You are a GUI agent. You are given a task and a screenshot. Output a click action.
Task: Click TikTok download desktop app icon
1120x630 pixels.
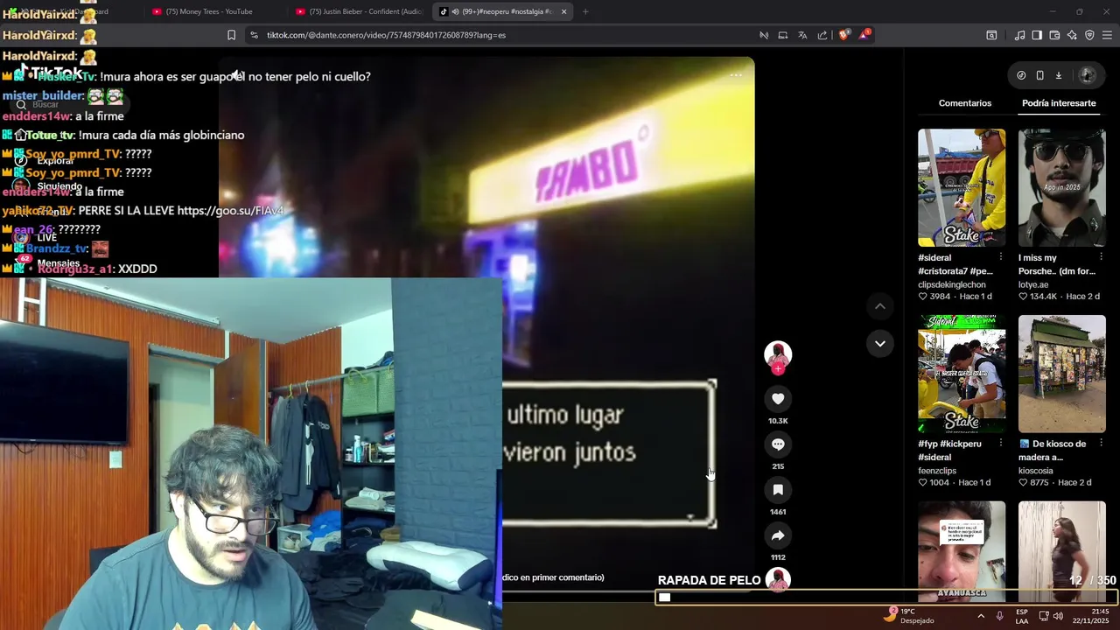1058,75
